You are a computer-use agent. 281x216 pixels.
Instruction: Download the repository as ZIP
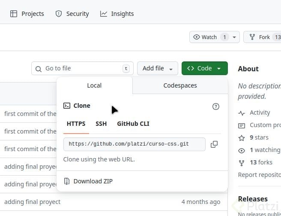point(93,181)
